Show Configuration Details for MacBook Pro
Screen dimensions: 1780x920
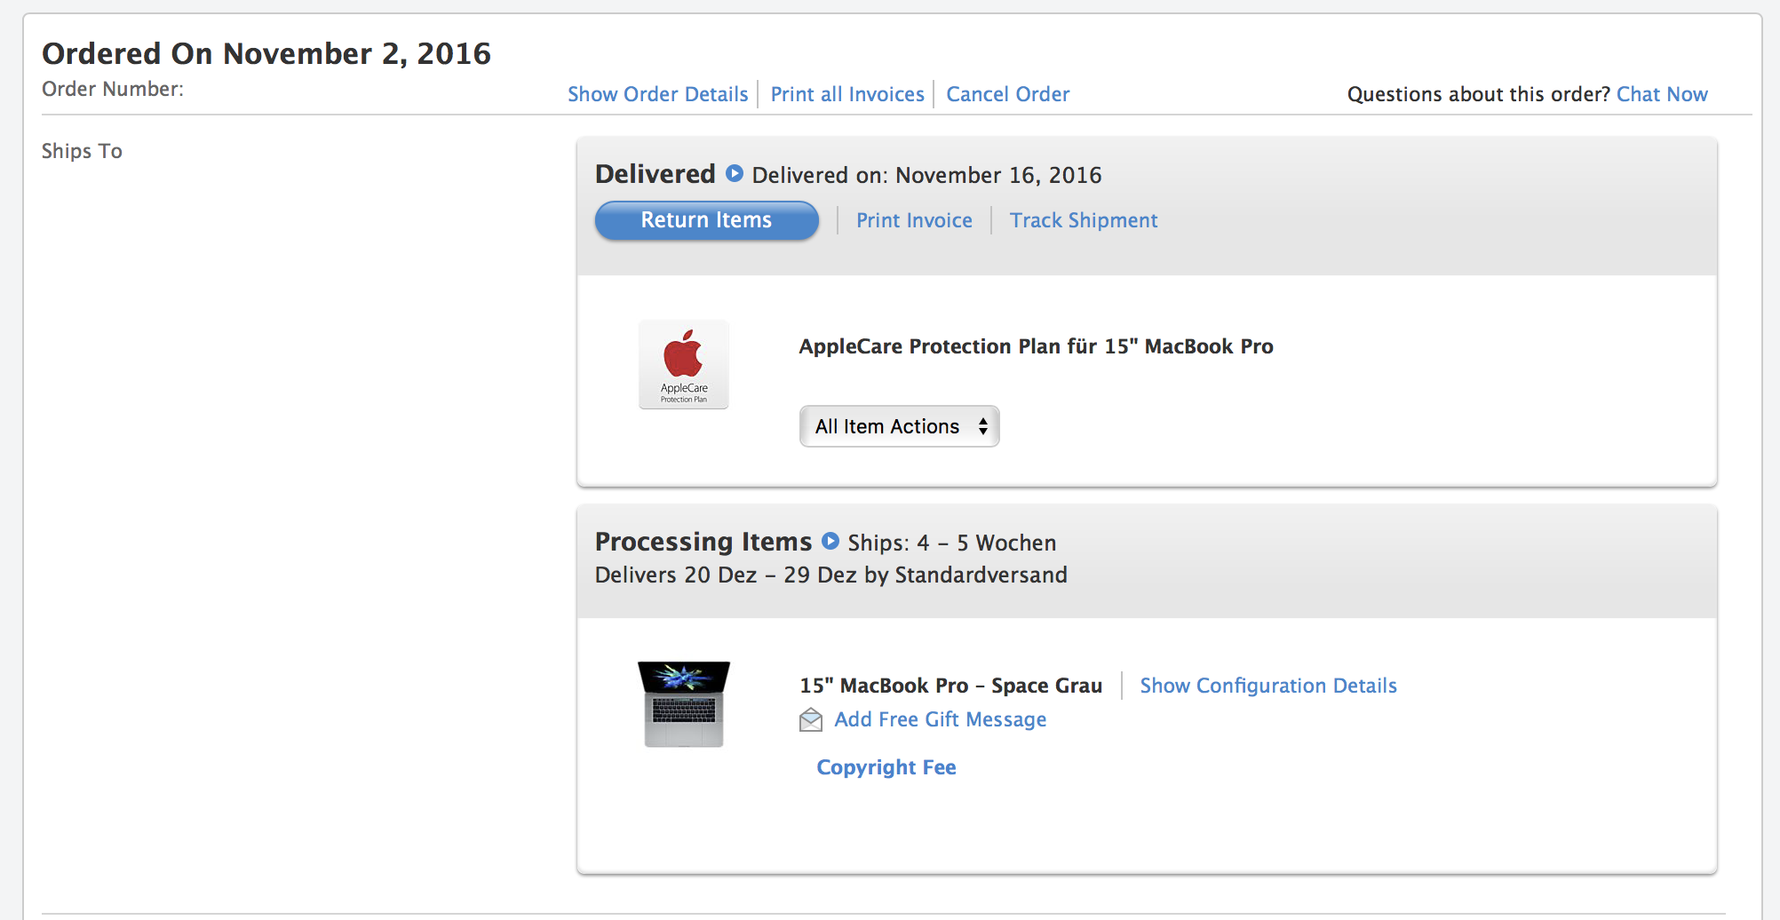1268,686
